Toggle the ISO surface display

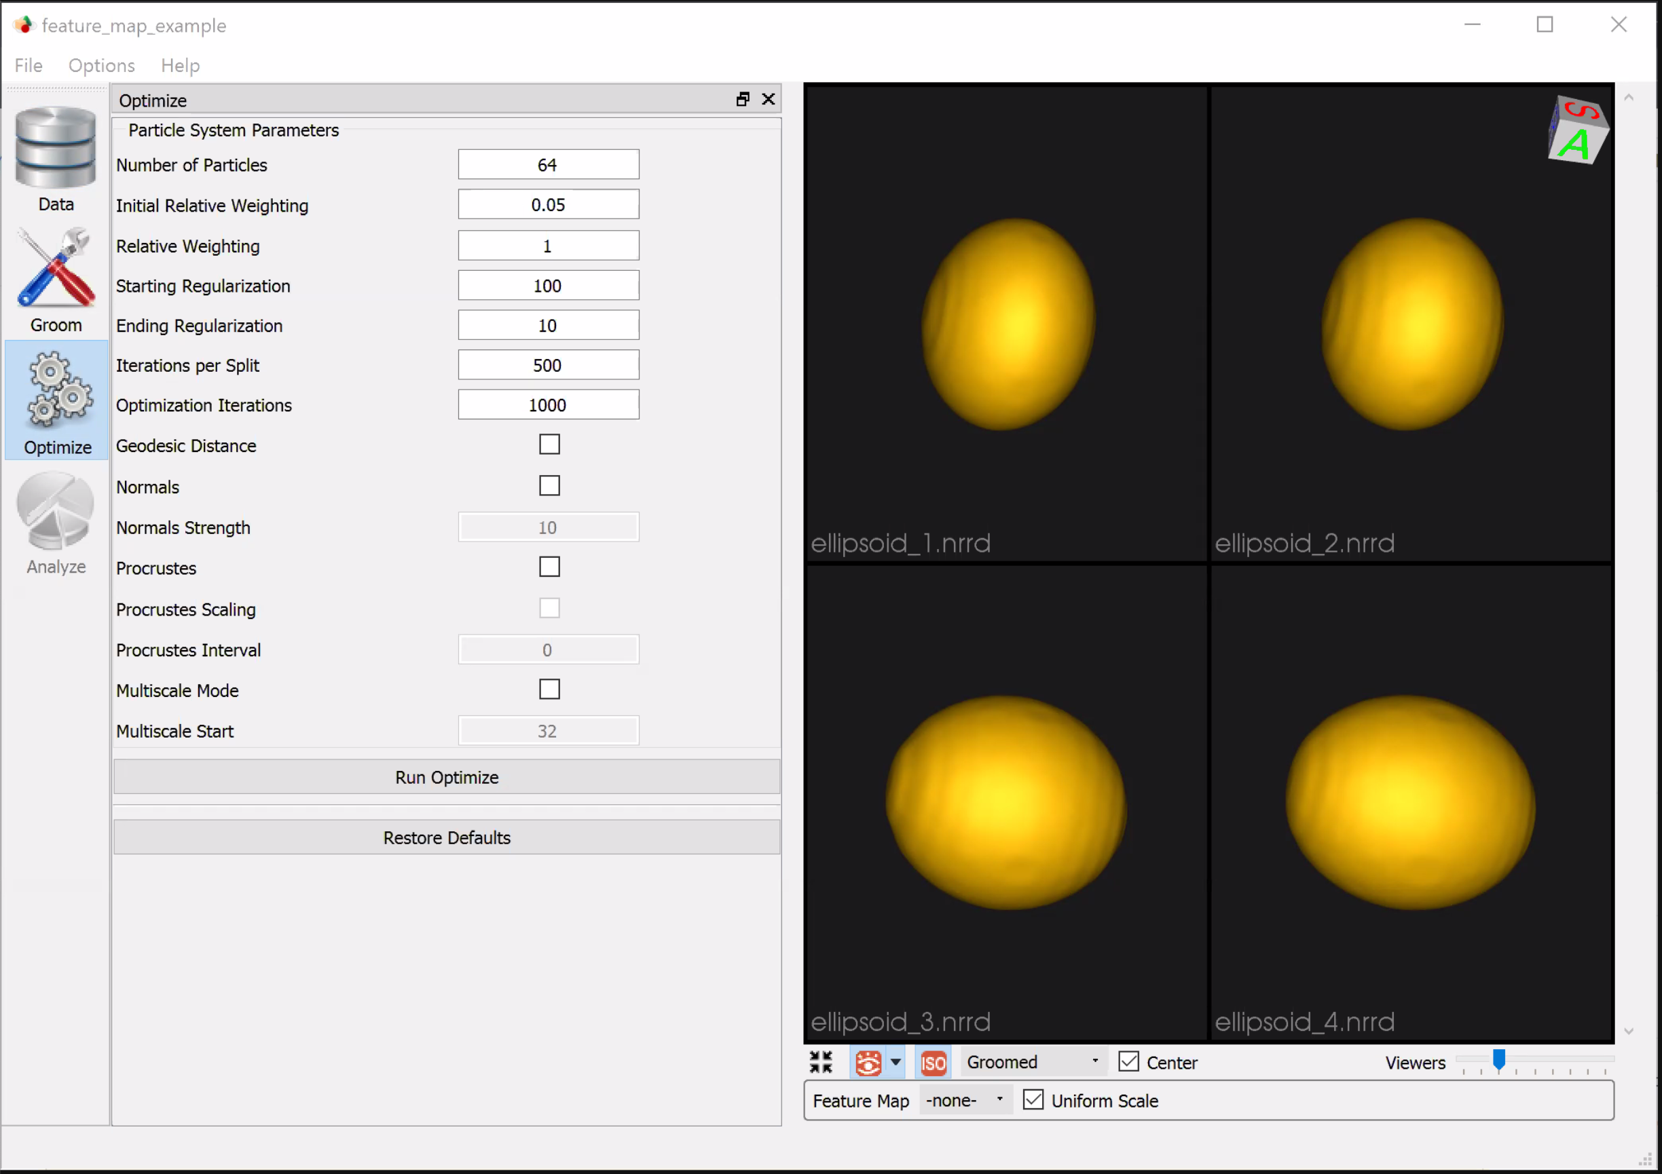pos(932,1062)
